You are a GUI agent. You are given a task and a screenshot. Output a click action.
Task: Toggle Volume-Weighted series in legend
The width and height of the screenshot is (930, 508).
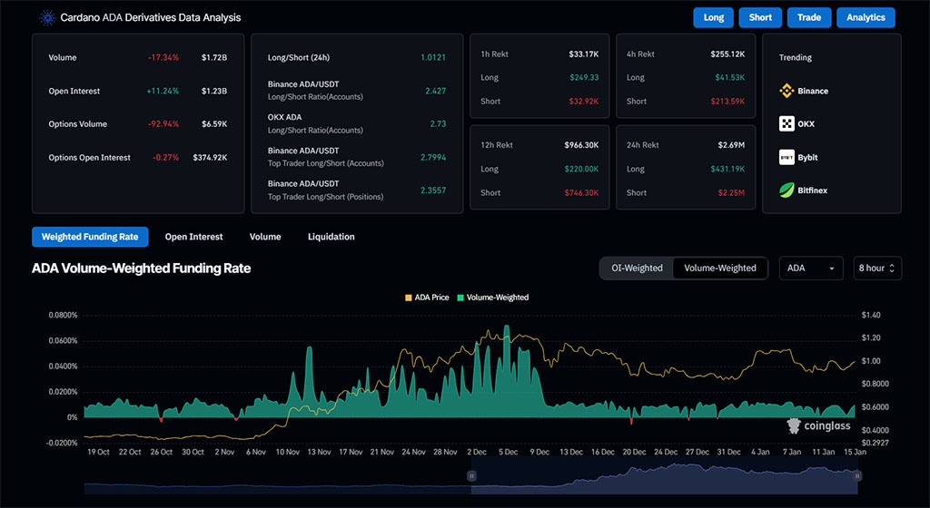click(x=493, y=298)
